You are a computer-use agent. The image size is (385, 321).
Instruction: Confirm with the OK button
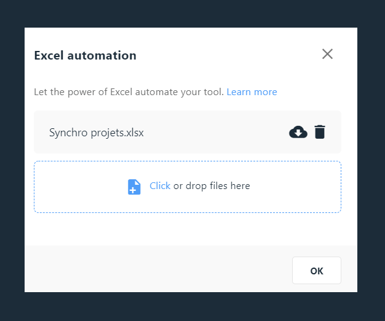coord(317,271)
